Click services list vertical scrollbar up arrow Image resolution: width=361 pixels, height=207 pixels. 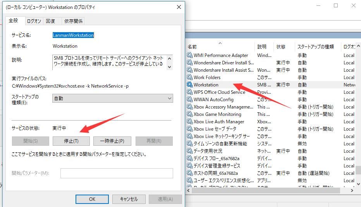[x=358, y=46]
